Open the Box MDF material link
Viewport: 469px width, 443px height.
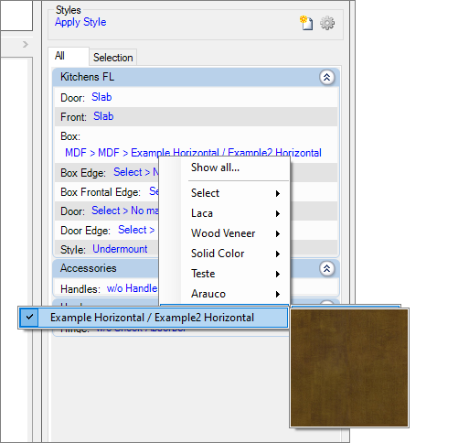(193, 153)
